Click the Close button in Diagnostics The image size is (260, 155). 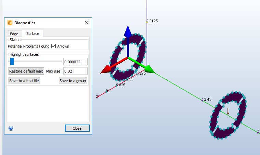(x=77, y=128)
